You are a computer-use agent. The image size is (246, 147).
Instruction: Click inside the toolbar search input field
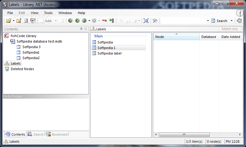click(184, 21)
